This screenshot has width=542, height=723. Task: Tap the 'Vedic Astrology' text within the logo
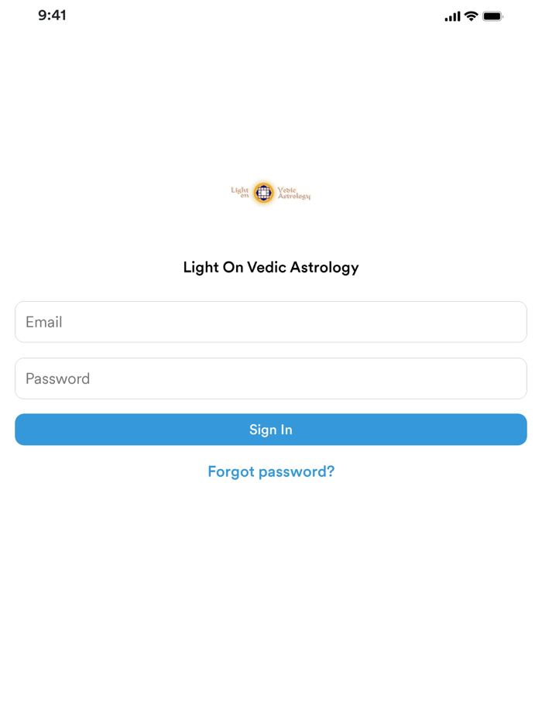[294, 192]
